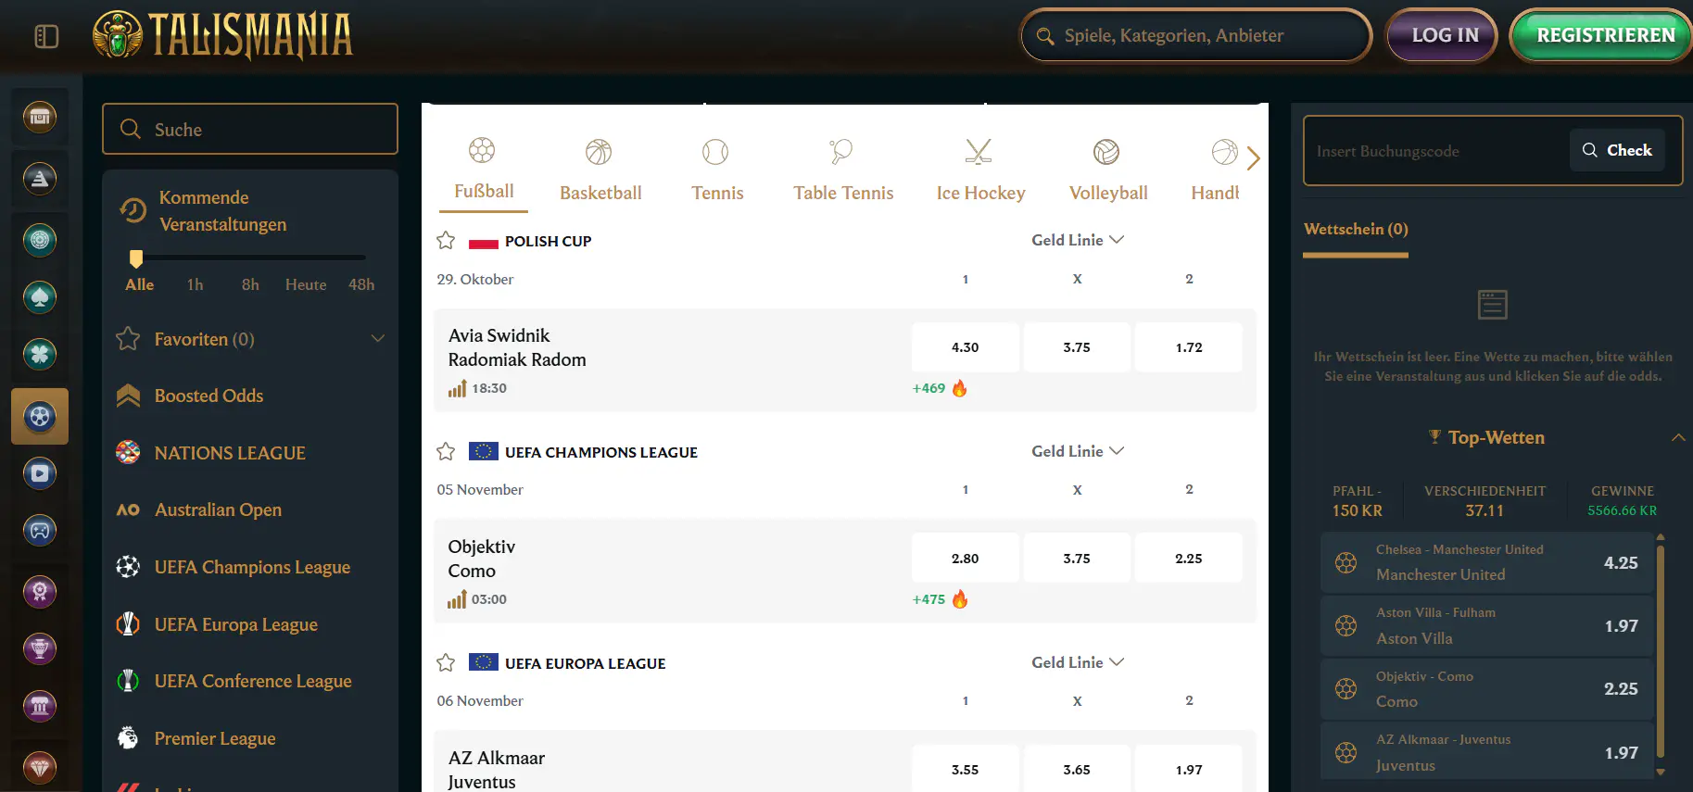Open the diamond rail icon
The height and width of the screenshot is (792, 1693).
coord(40,767)
